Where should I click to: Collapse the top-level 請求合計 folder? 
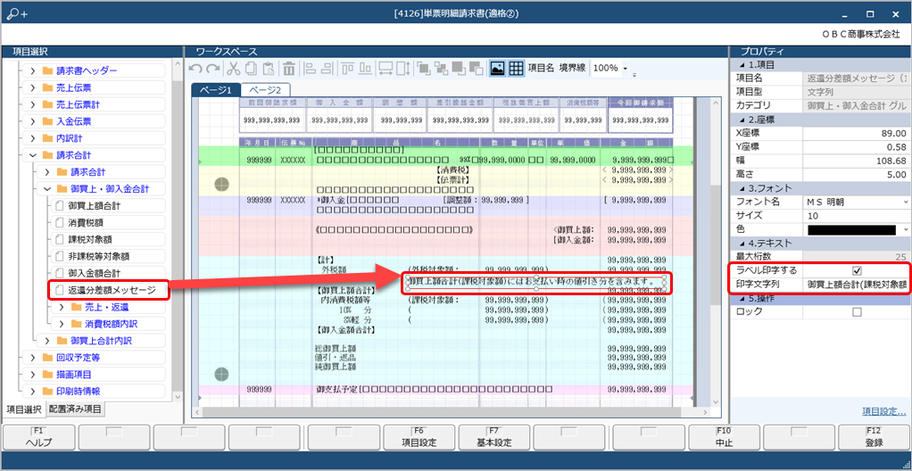[x=33, y=155]
